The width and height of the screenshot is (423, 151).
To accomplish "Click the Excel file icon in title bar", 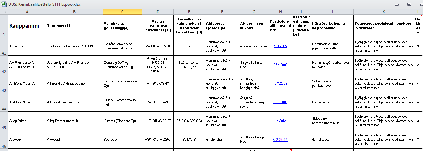I will point(4,4).
